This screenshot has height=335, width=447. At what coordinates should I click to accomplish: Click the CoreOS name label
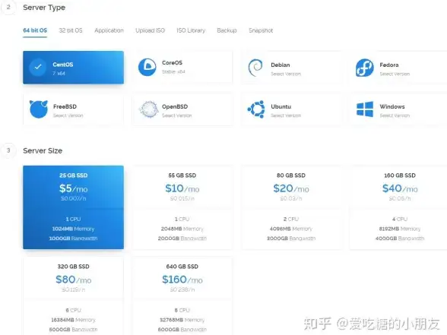172,62
